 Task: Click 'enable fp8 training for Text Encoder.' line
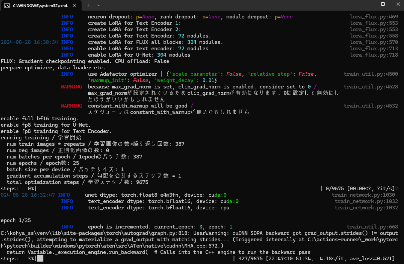pyautogui.click(x=56, y=131)
